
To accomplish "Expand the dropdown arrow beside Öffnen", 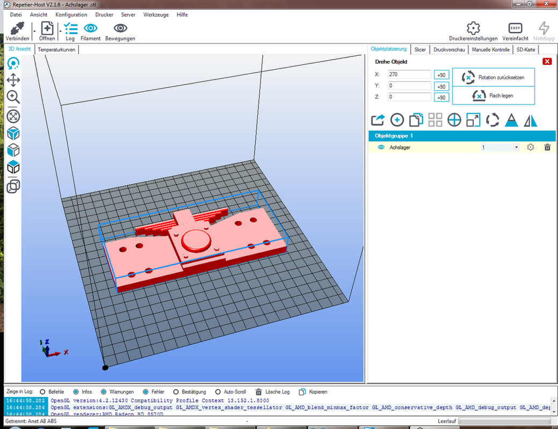I will click(60, 31).
